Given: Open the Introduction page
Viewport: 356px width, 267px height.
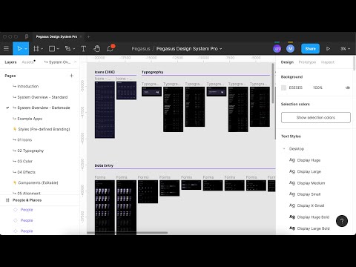Looking at the screenshot, I should [28, 86].
